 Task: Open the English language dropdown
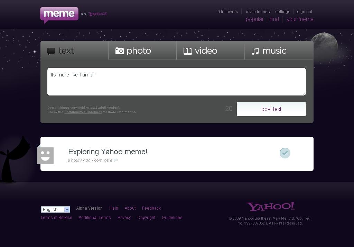pyautogui.click(x=55, y=209)
